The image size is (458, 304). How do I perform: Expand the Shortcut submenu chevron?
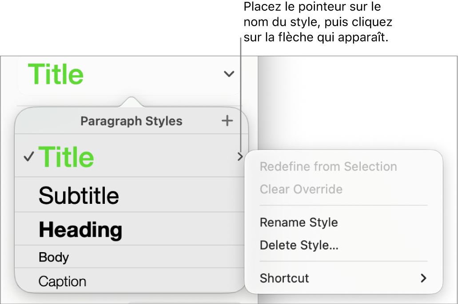[x=422, y=278]
